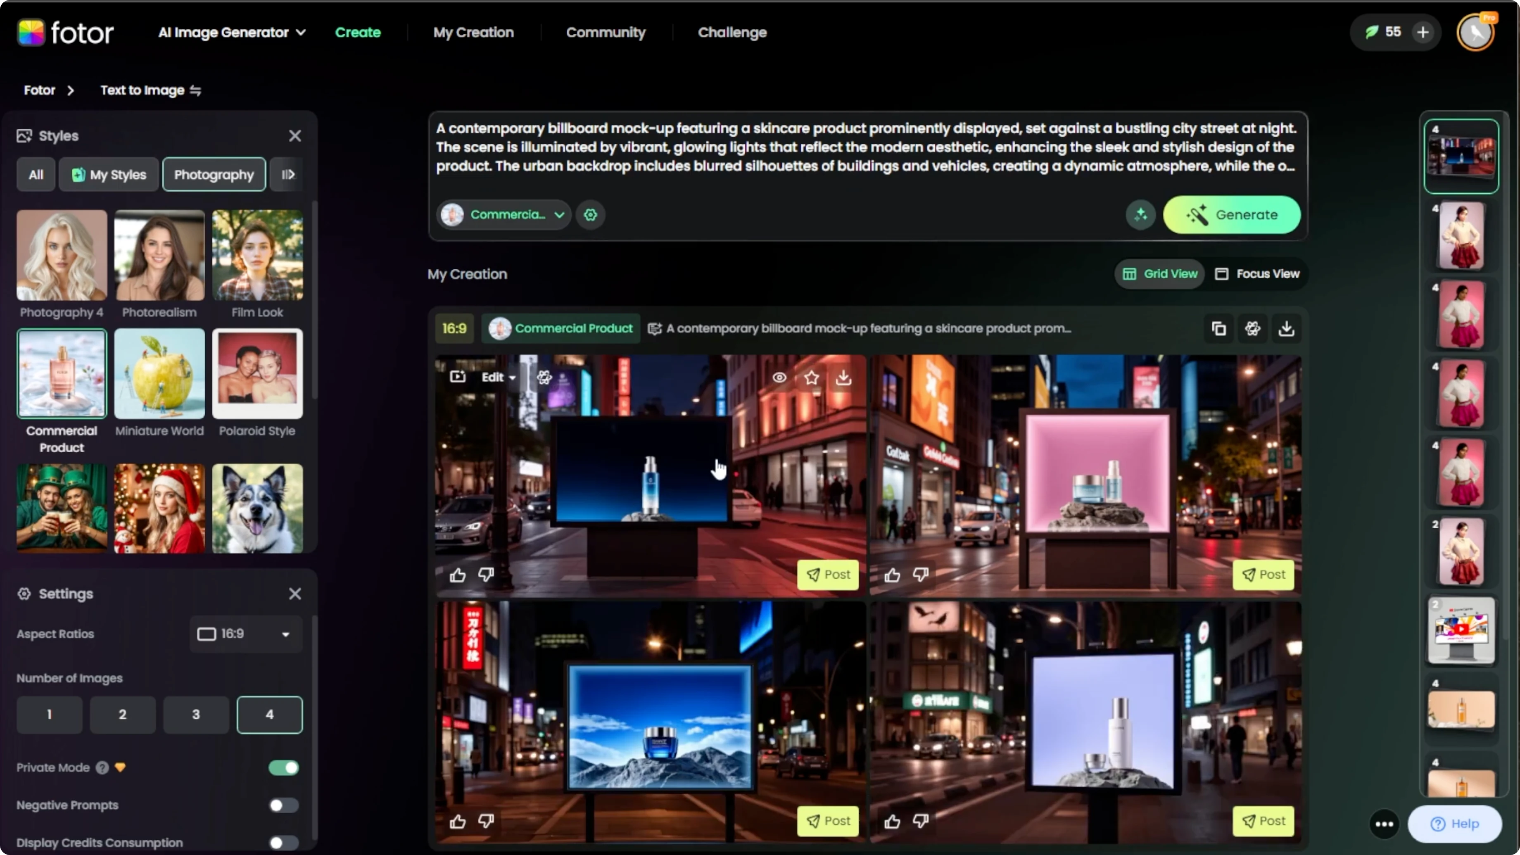Dislike the pink billboard image
This screenshot has height=855, width=1520.
pos(921,574)
